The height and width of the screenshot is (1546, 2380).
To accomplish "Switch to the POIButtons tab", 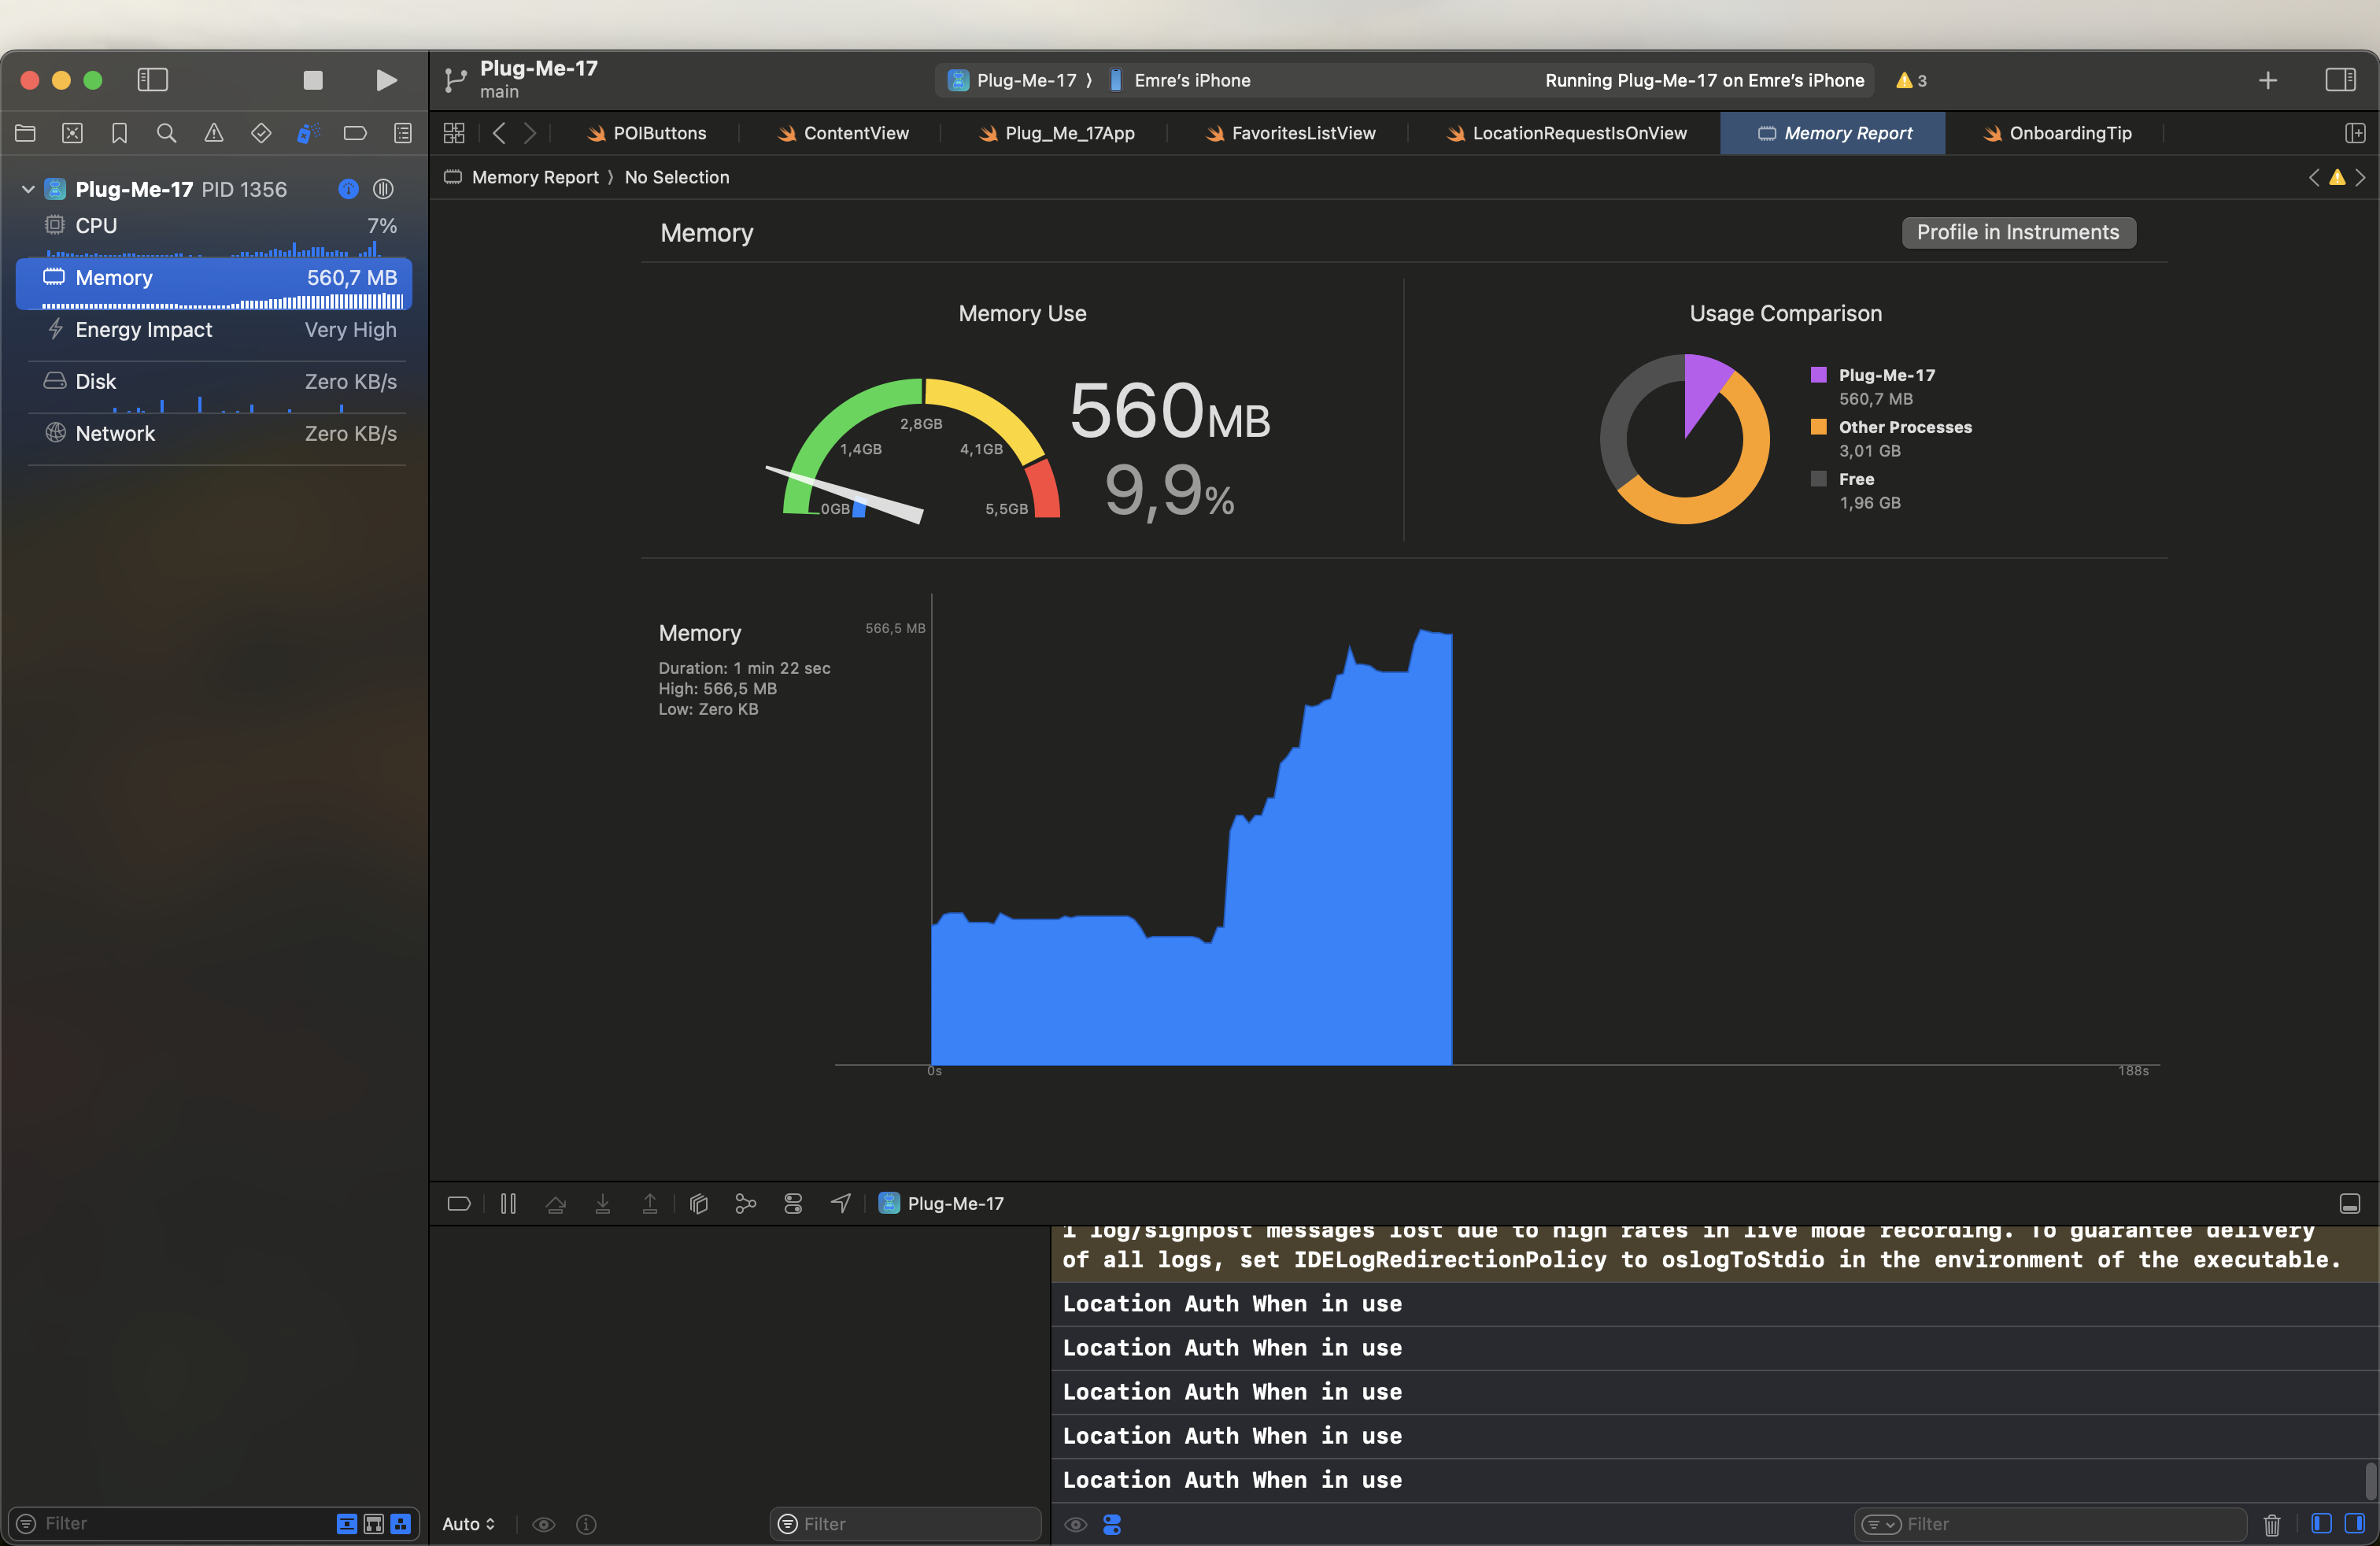I will point(646,133).
